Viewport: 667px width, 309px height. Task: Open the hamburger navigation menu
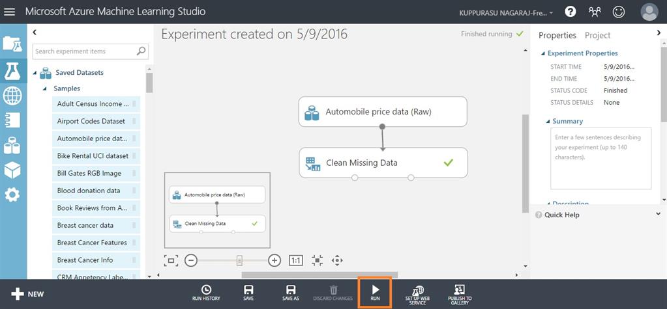tap(9, 12)
